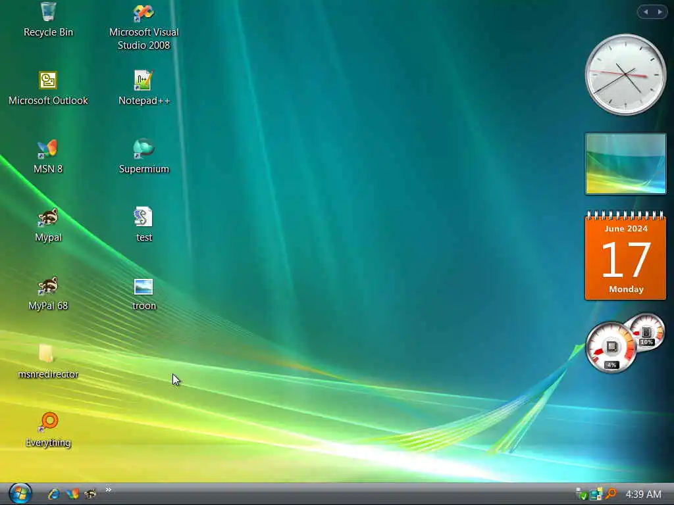Click the Calendar gadget showing 17 Monday
Viewport: 674px width, 505px height.
click(625, 255)
